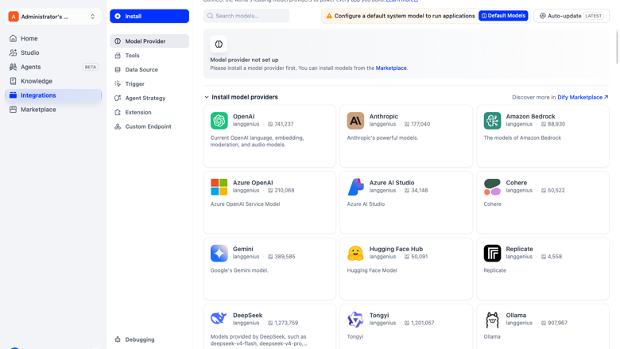Click the Home sidebar icon
Viewport: 620px width, 349px height.
coord(13,38)
